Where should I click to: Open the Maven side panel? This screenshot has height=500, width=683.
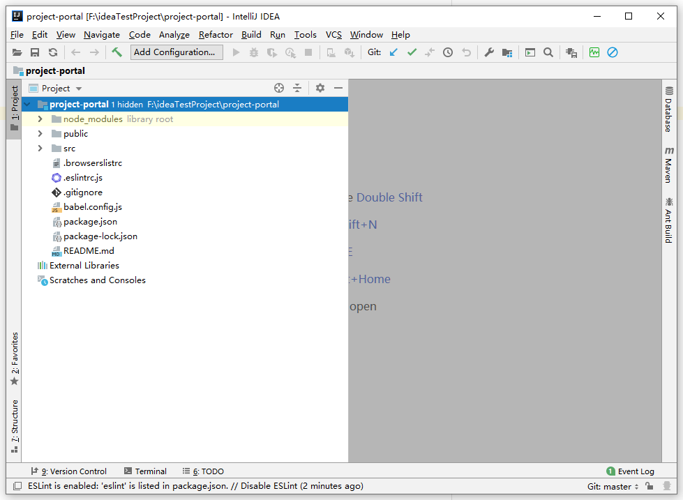pos(668,165)
